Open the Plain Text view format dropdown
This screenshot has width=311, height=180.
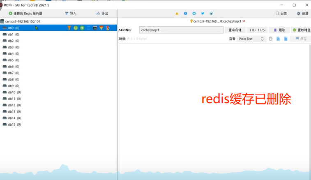(251, 39)
